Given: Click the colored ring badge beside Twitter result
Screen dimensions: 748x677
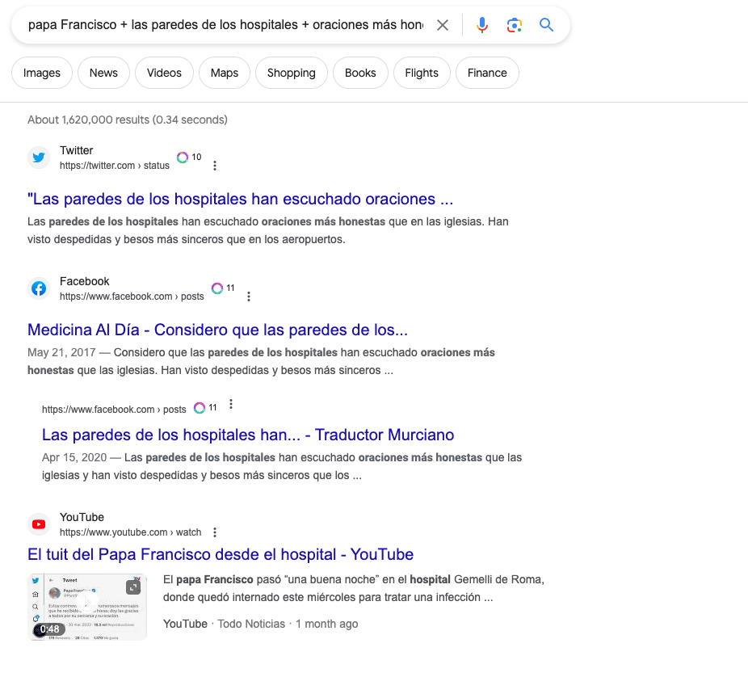Looking at the screenshot, I should (x=183, y=158).
